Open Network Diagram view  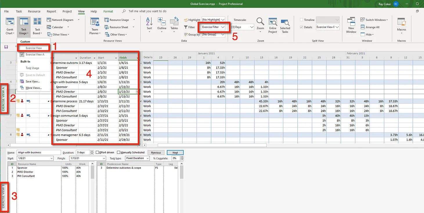60,20
